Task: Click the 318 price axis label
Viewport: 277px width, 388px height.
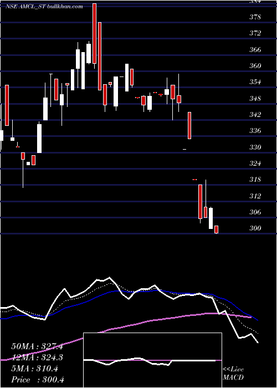Action: tap(255, 180)
